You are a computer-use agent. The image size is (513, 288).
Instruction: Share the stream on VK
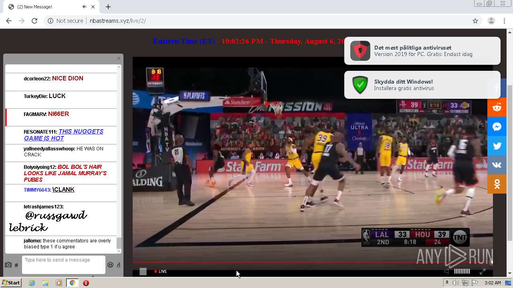[497, 165]
